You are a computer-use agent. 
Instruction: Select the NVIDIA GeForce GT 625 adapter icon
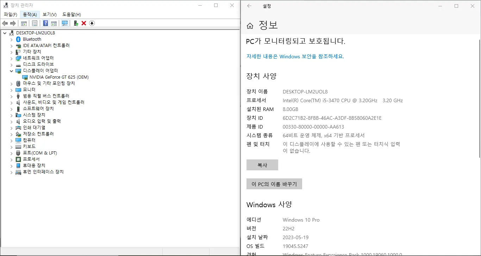[25, 77]
